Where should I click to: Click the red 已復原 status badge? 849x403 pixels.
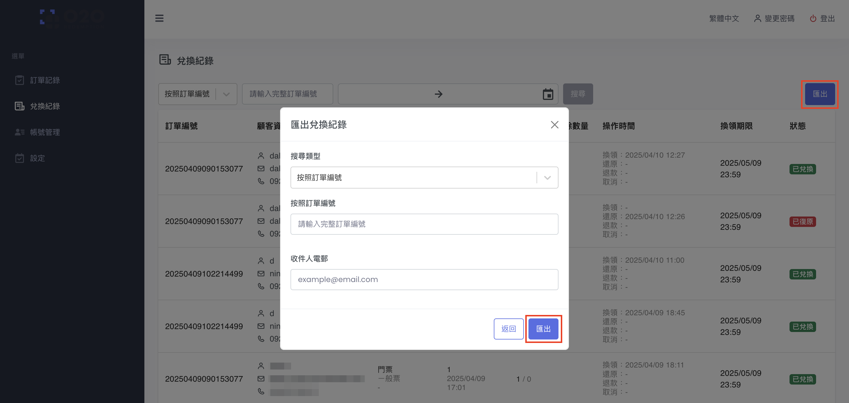pos(802,221)
